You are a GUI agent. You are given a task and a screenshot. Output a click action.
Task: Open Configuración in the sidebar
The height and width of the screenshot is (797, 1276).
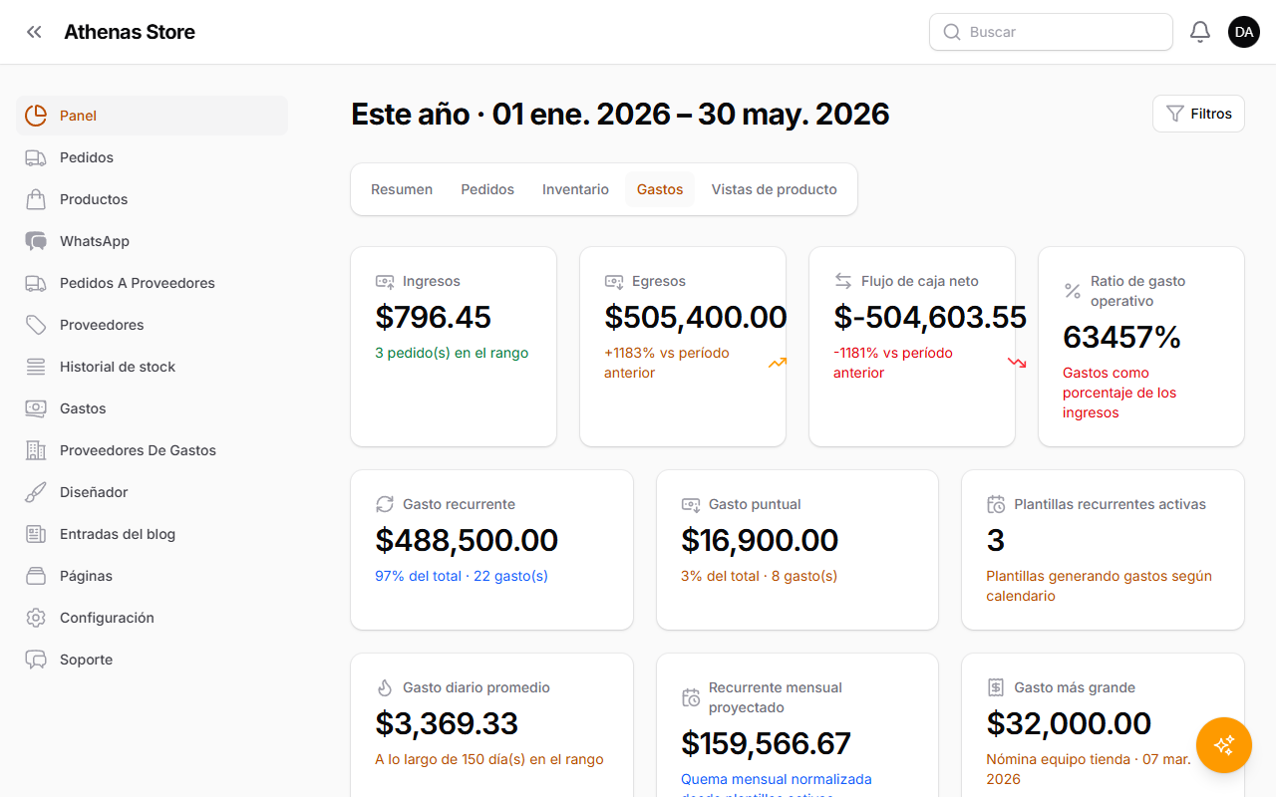153,618
